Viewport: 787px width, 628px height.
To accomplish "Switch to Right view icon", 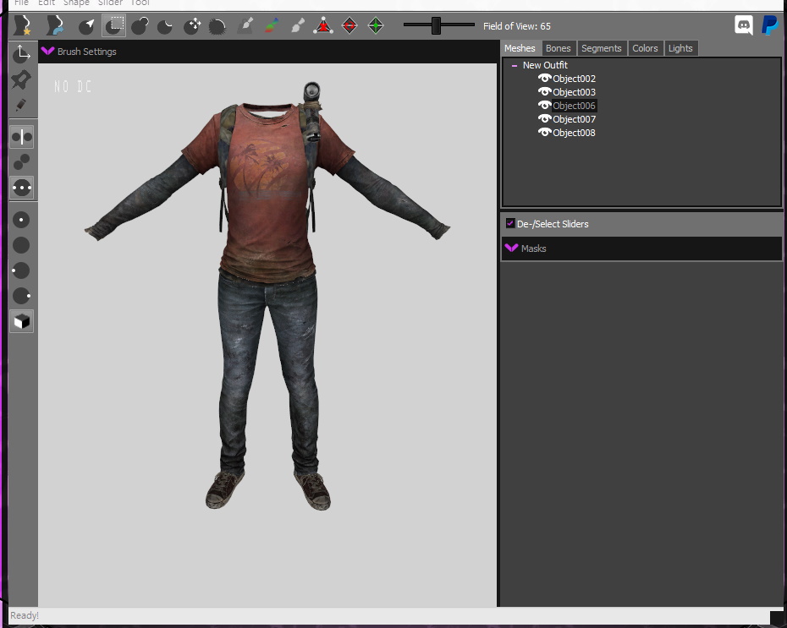I will (x=22, y=296).
